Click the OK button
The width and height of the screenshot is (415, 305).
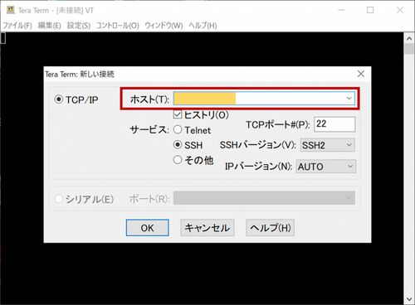pos(147,228)
